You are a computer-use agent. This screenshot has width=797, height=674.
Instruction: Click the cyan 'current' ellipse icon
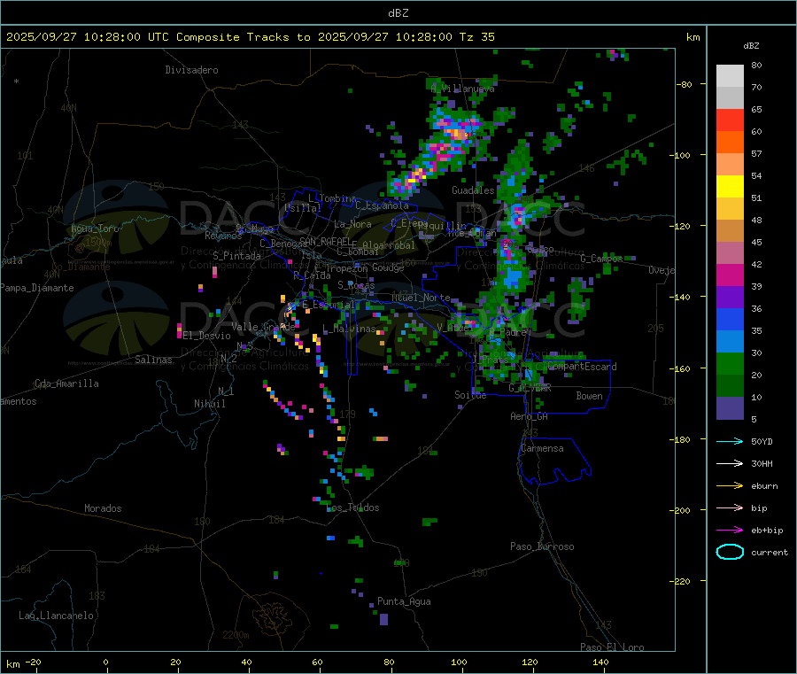pyautogui.click(x=730, y=552)
